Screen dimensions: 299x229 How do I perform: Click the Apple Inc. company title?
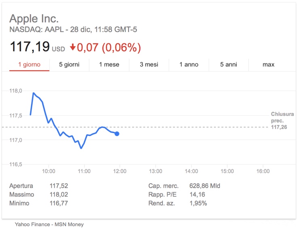click(34, 19)
